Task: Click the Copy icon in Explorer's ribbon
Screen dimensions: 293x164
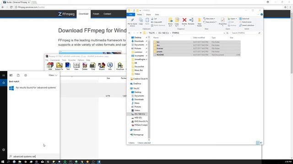Action: tap(141, 21)
